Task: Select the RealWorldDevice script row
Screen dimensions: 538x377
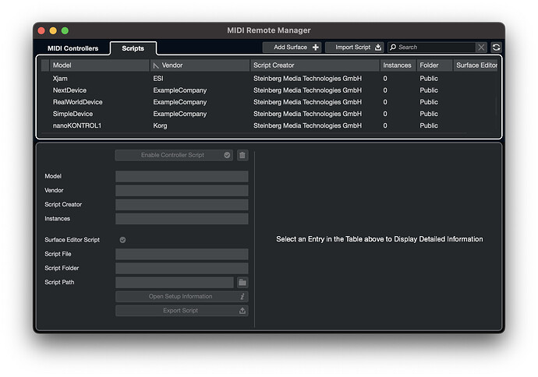Action: coord(269,102)
